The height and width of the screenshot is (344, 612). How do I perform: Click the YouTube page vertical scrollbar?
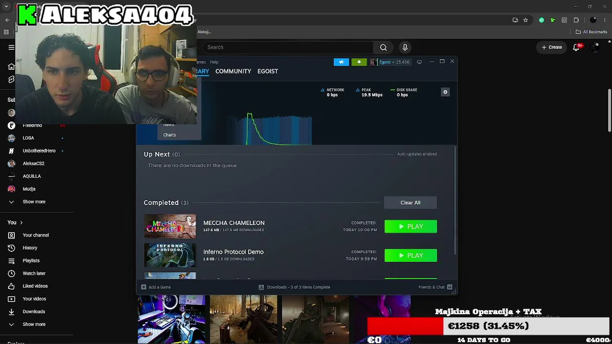pyautogui.click(x=610, y=110)
